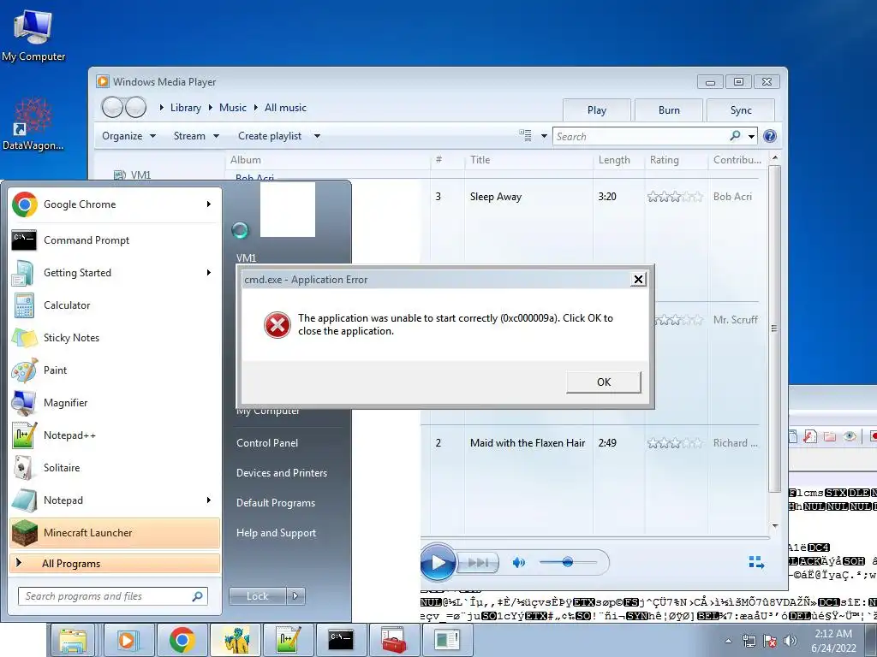Click the Search programs and files box
The image size is (877, 657).
(113, 596)
